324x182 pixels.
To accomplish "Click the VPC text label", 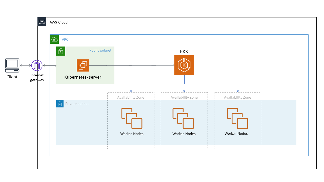I will (x=65, y=39).
